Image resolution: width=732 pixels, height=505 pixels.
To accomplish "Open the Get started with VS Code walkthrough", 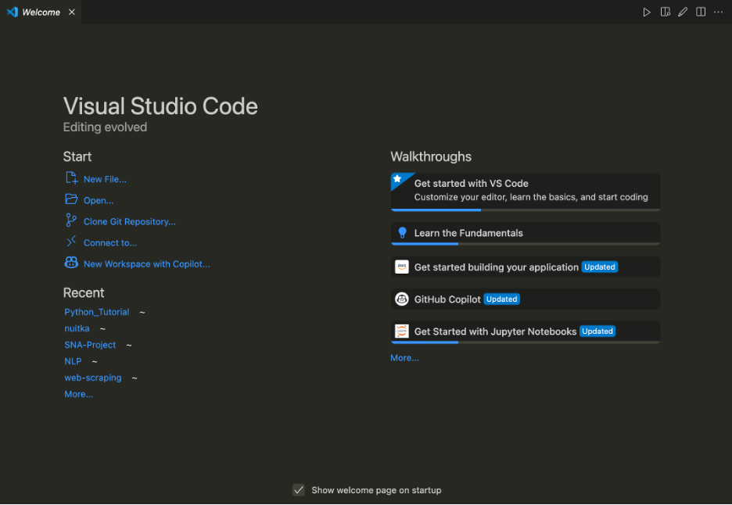I will click(x=526, y=190).
